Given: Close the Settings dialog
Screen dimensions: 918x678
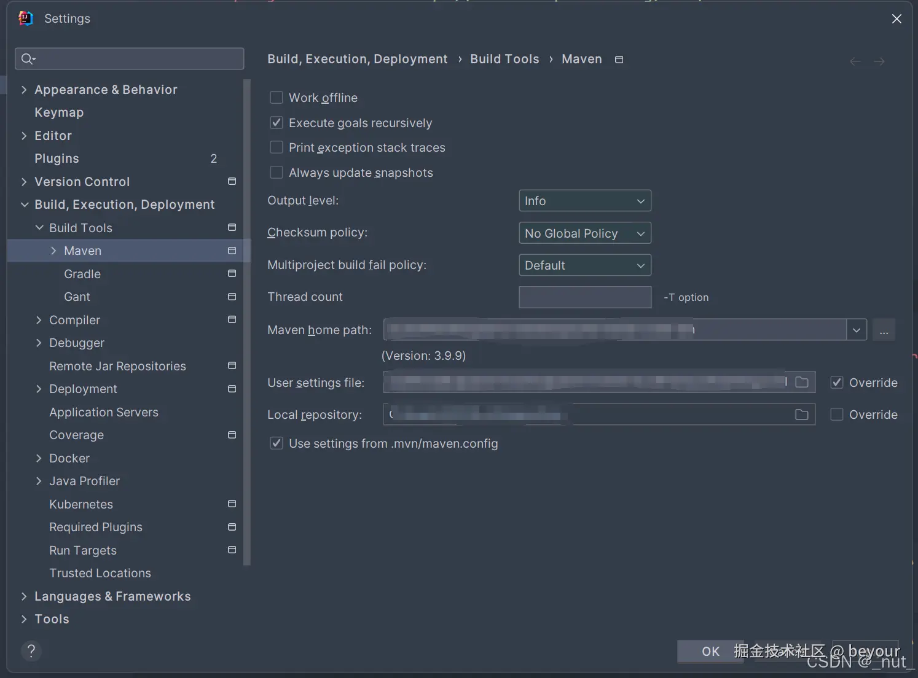Looking at the screenshot, I should pos(896,19).
